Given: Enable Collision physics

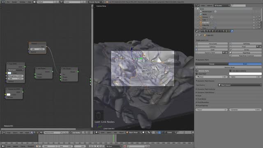Looking at the screenshot, I should coord(212,46).
